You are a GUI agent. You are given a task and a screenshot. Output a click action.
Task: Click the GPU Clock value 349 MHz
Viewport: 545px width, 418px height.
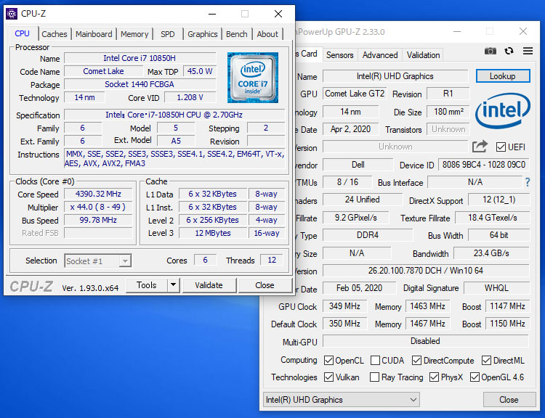coord(344,306)
